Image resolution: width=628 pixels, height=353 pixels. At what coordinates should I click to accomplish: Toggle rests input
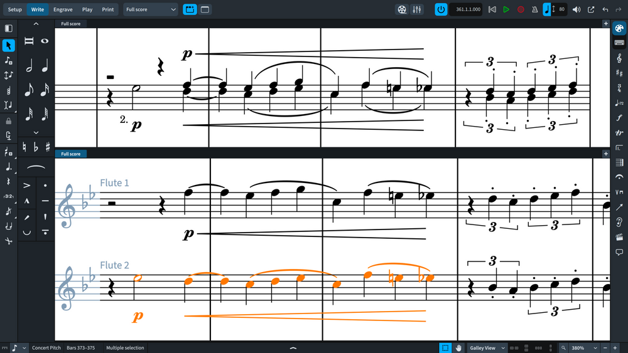click(x=8, y=181)
